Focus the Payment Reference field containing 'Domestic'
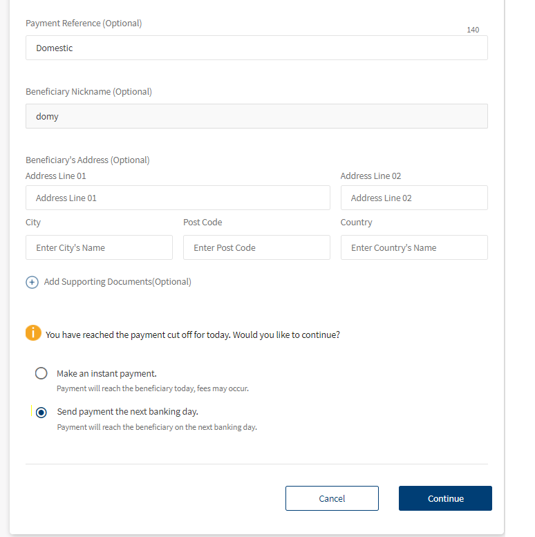535x537 pixels. pyautogui.click(x=256, y=48)
